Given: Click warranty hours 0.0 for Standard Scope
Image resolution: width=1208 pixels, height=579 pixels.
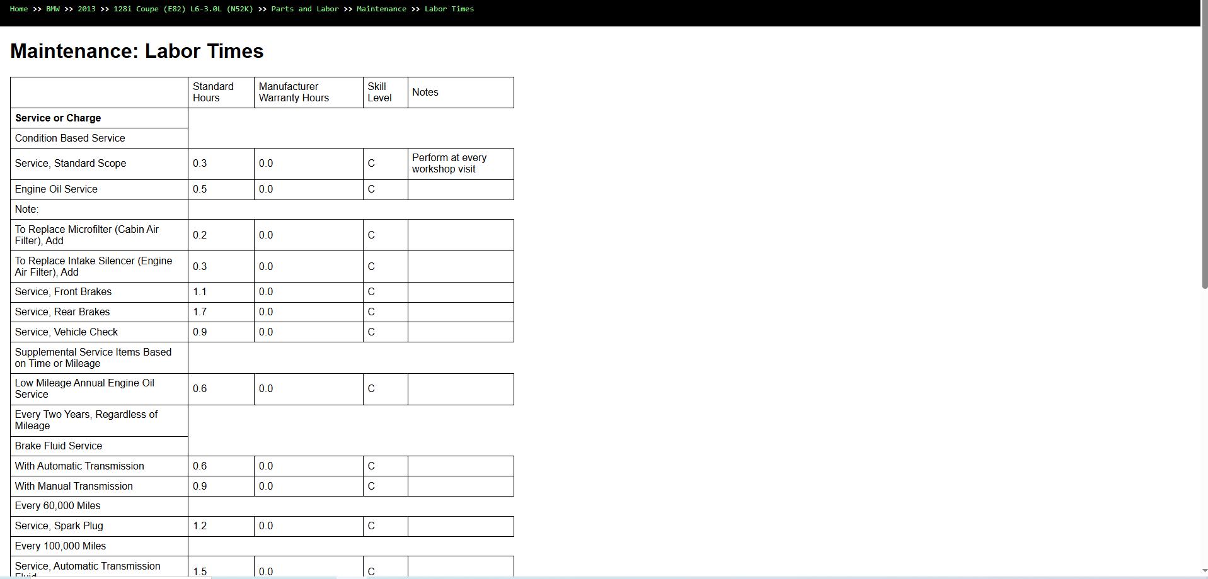Looking at the screenshot, I should [x=309, y=164].
